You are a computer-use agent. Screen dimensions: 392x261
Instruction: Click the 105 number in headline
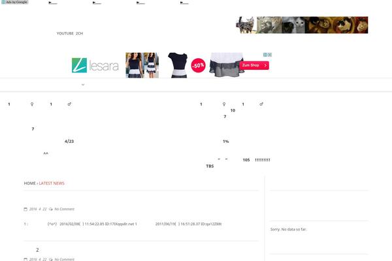246,160
